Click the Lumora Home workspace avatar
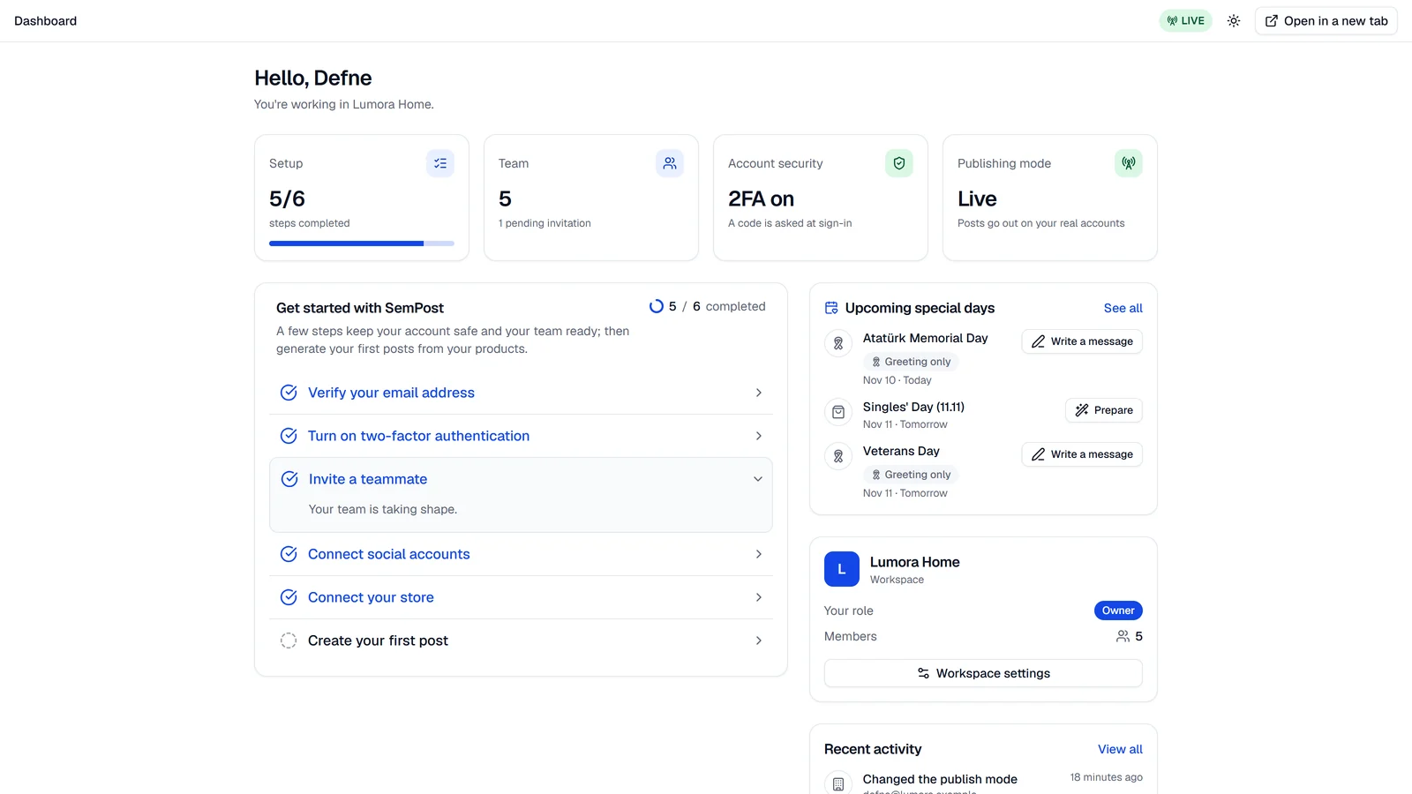Image resolution: width=1412 pixels, height=794 pixels. point(842,569)
